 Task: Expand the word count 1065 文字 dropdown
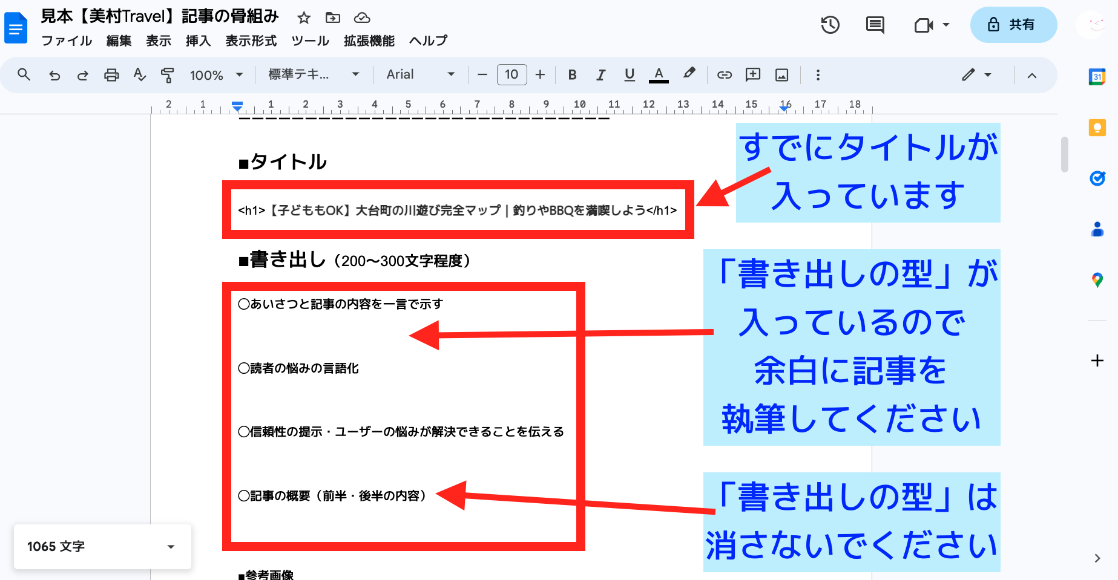point(171,547)
